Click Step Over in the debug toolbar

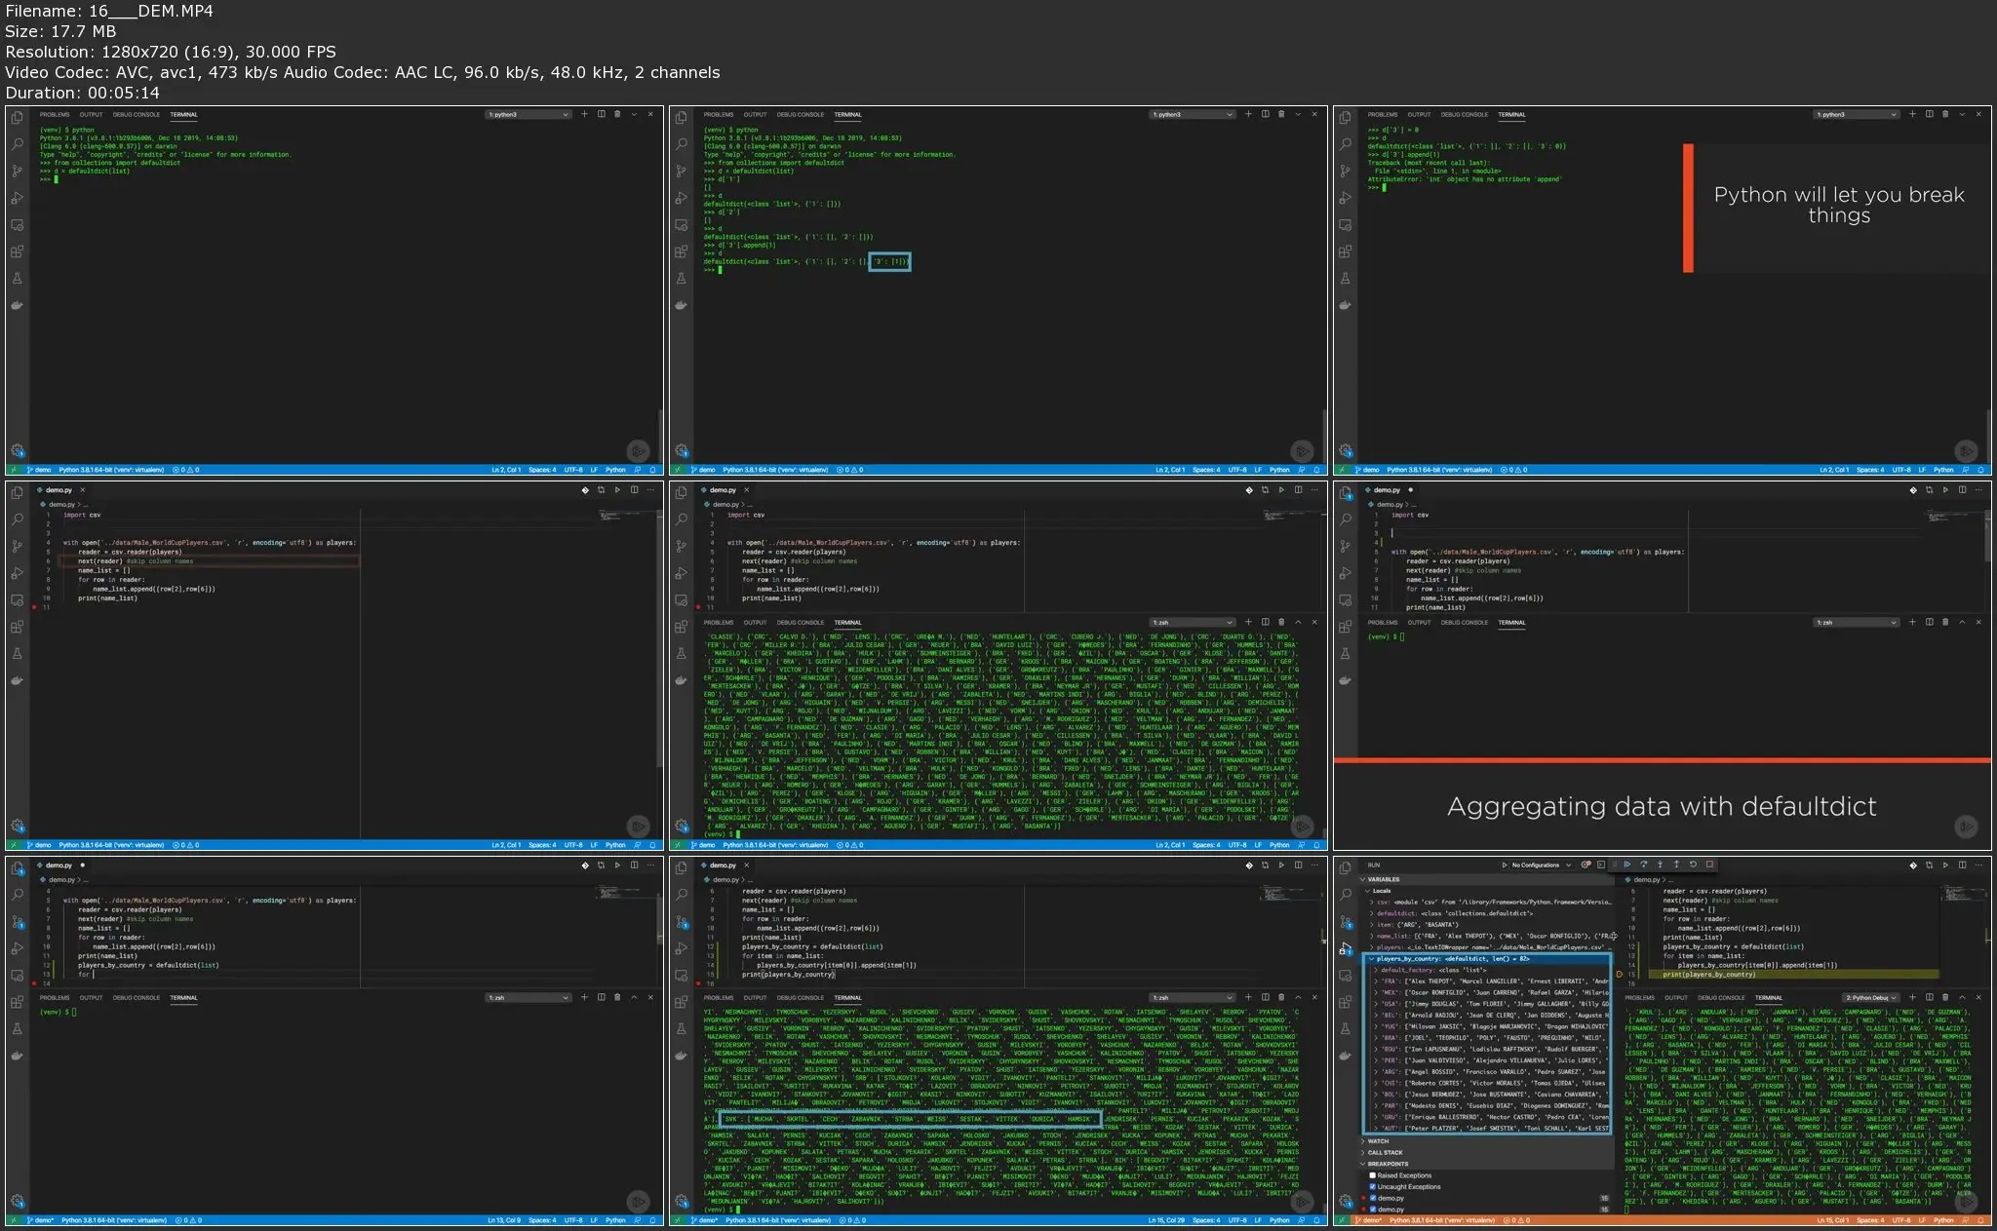(1643, 864)
